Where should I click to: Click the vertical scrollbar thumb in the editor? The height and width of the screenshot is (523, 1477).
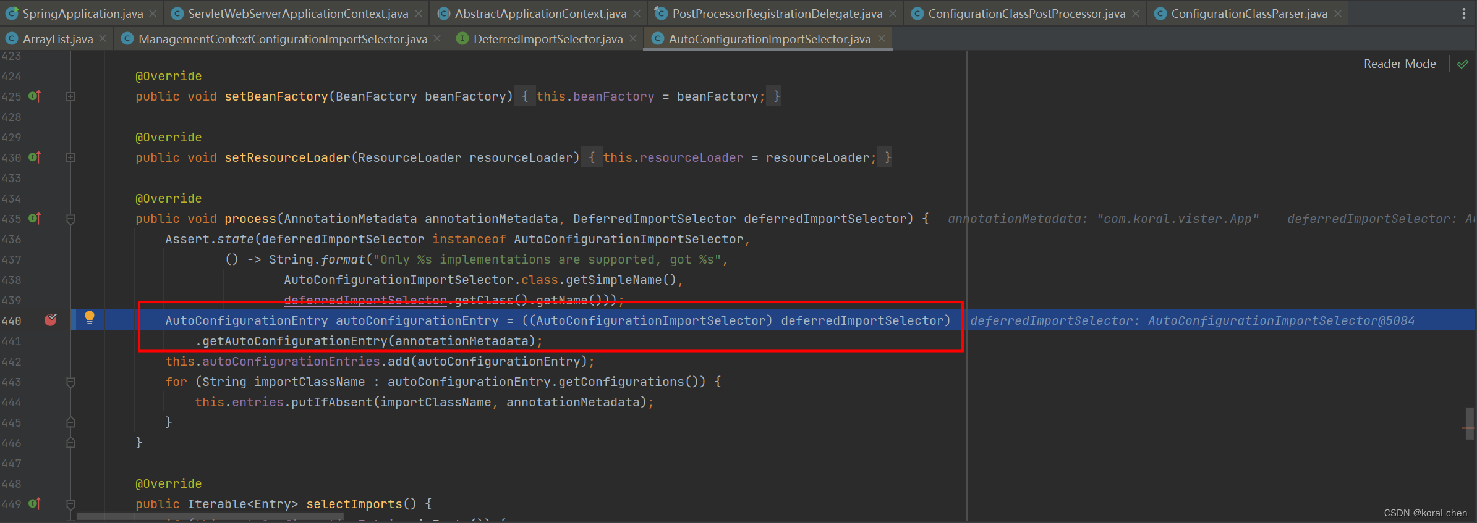[1470, 423]
